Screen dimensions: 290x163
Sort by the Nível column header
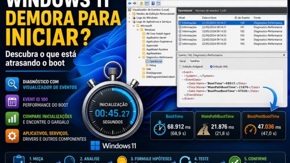182,18
